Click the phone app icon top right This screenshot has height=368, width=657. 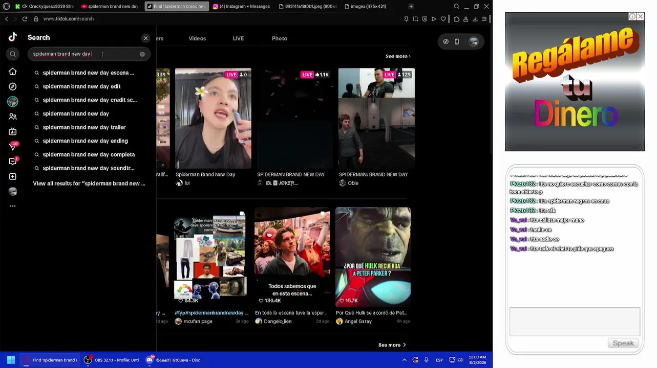coord(457,42)
